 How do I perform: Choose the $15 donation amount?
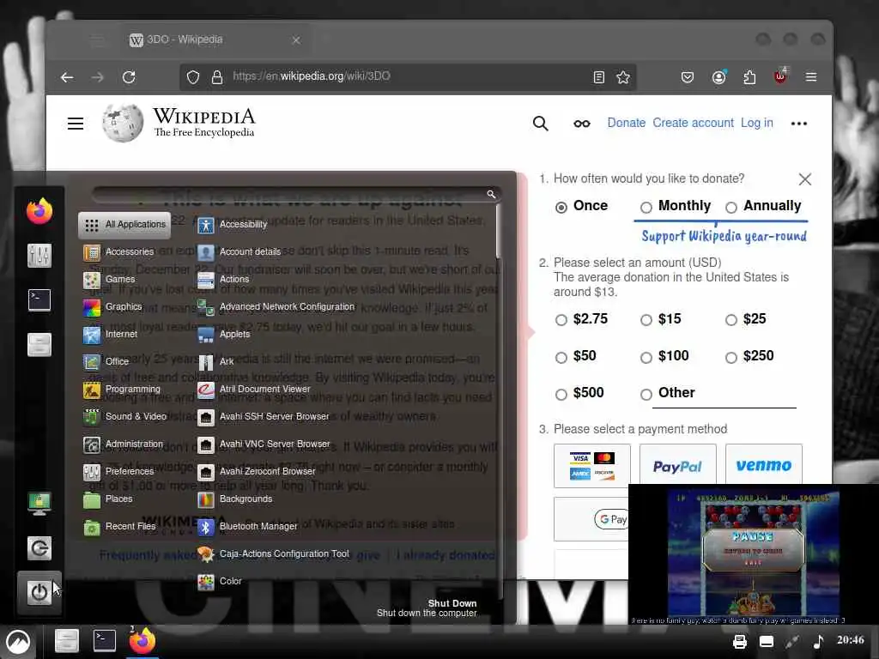pyautogui.click(x=646, y=320)
